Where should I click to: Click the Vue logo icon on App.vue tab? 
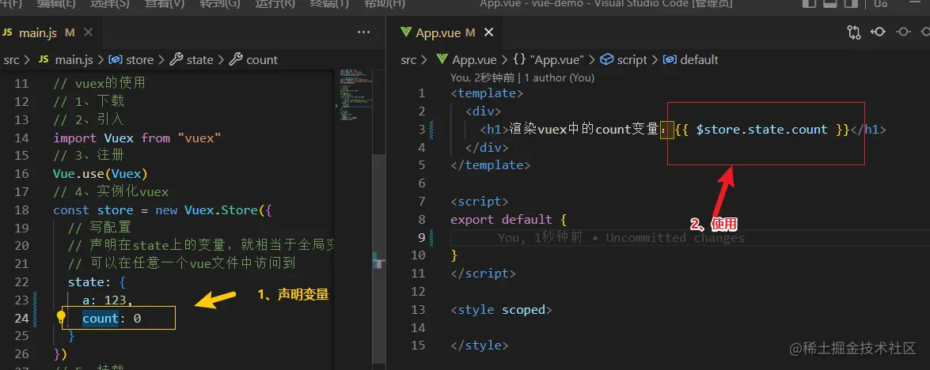[x=406, y=32]
